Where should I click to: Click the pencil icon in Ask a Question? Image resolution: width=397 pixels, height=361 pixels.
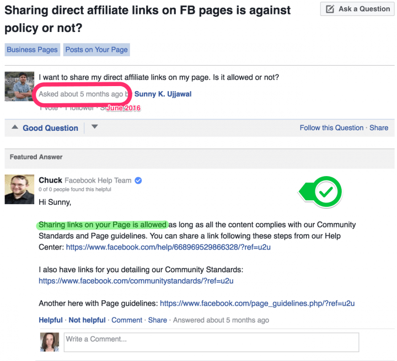pos(330,9)
